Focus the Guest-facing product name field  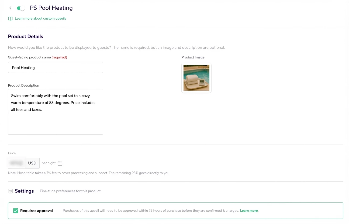56,68
